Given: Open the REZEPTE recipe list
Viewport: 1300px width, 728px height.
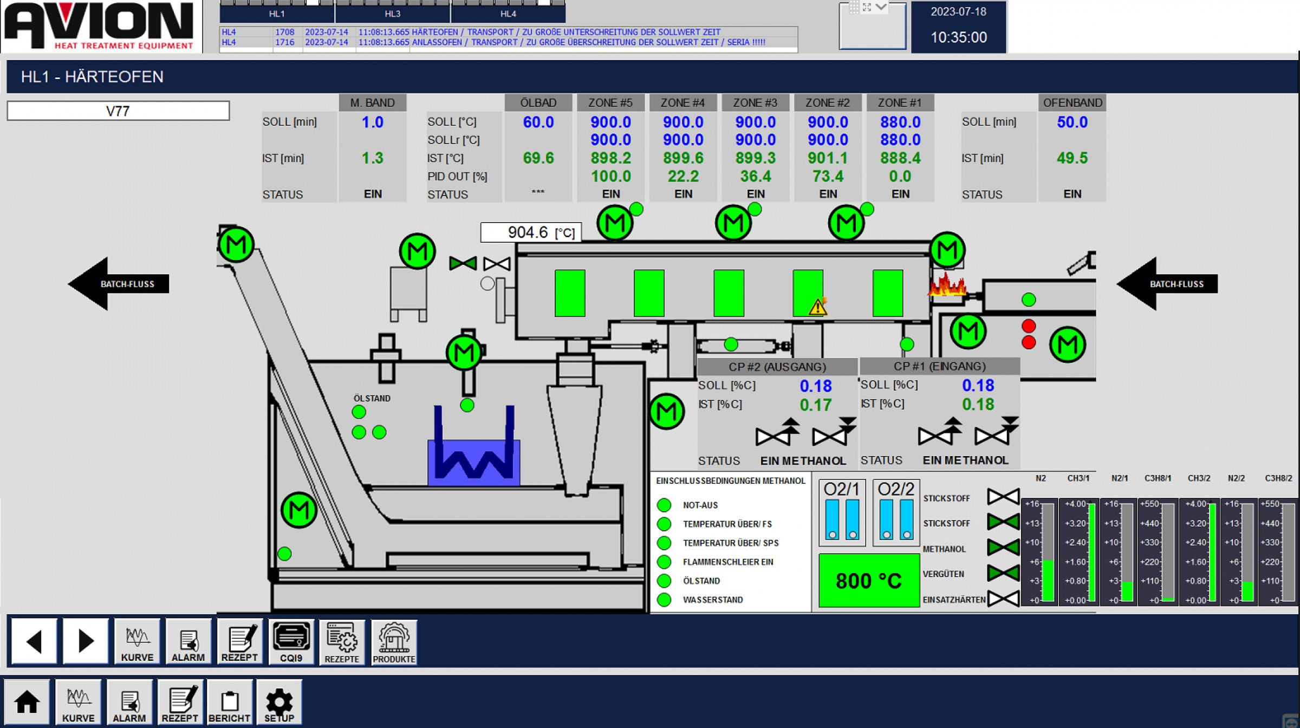Looking at the screenshot, I should point(342,642).
